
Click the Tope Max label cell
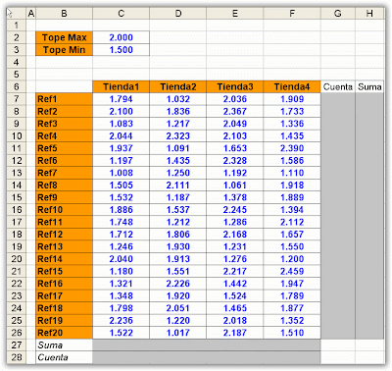pyautogui.click(x=64, y=37)
